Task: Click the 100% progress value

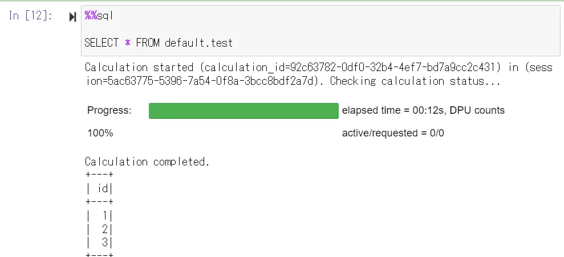Action: coord(100,133)
